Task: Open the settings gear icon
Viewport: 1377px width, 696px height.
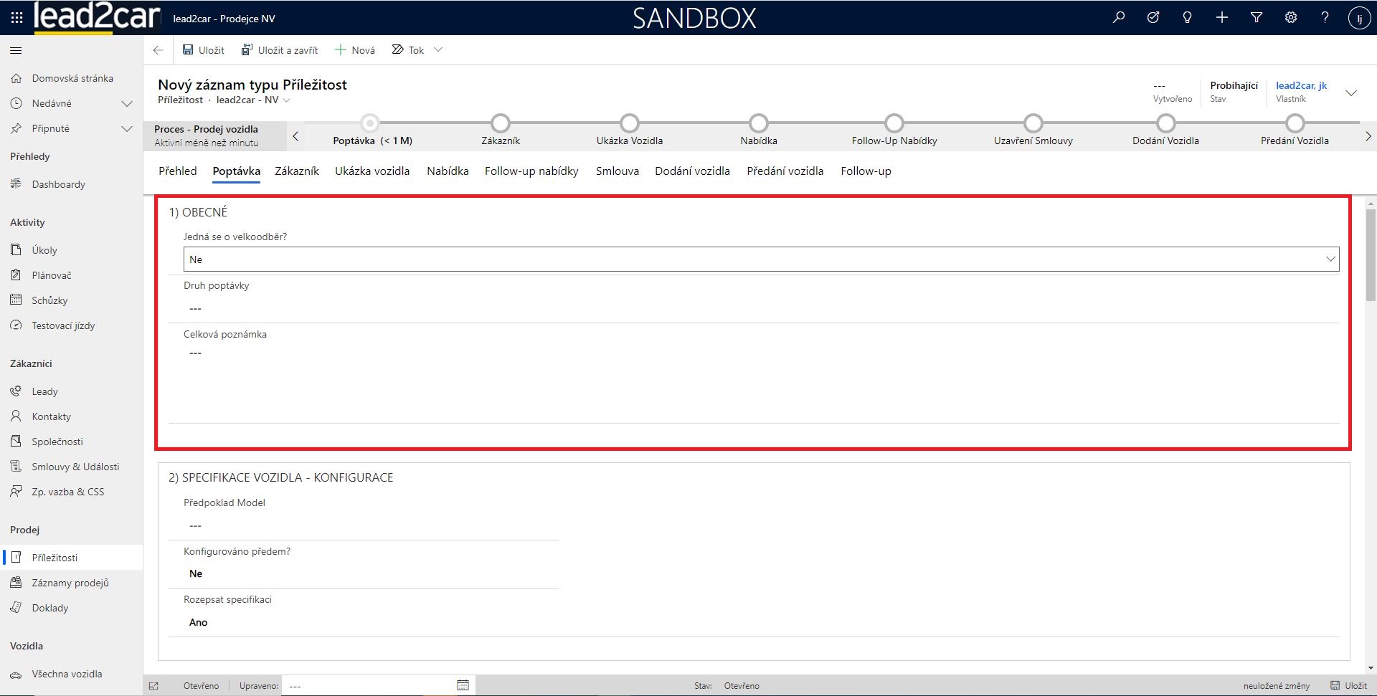Action: [1290, 18]
